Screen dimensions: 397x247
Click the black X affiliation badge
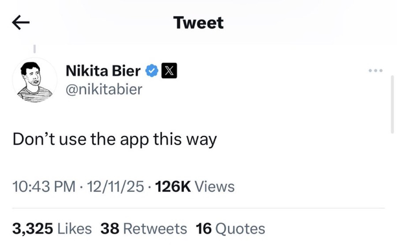tap(169, 71)
